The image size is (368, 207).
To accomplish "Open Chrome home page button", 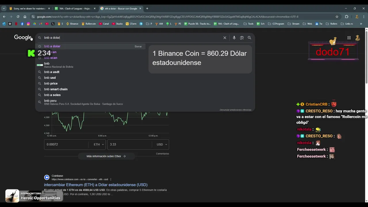I will tap(25, 17).
